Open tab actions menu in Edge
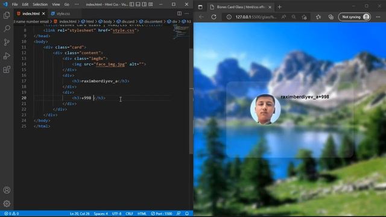This screenshot has height=217, width=386. pyautogui.click(x=200, y=7)
